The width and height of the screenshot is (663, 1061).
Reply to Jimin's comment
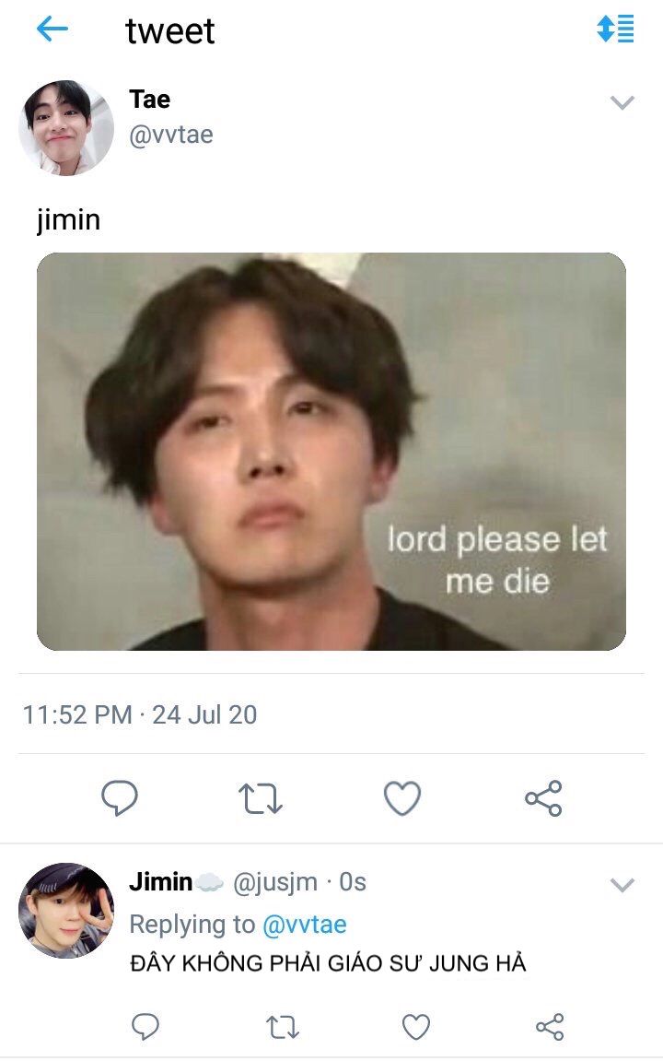[145, 1026]
